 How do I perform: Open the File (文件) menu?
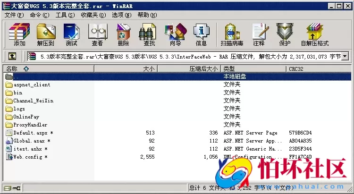tap(14, 15)
